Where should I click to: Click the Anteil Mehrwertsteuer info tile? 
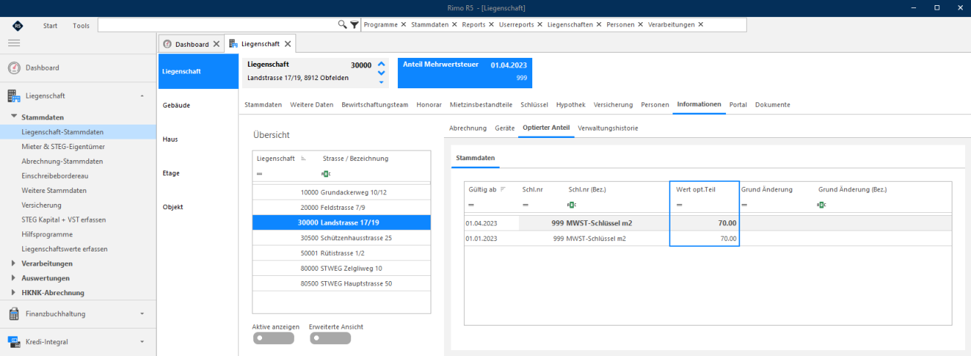(x=465, y=71)
